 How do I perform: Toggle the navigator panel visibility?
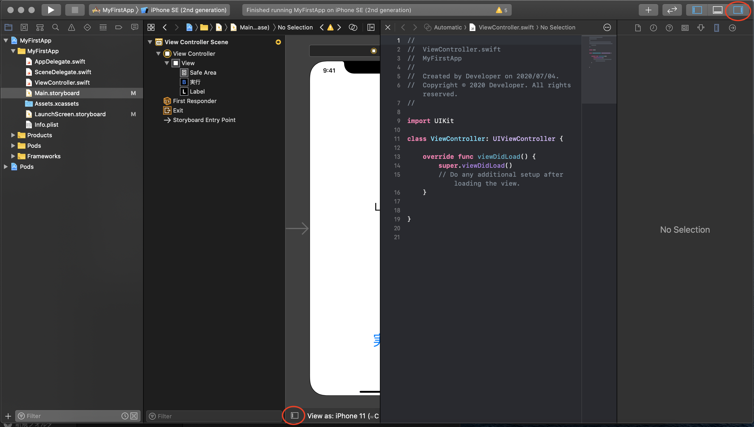pos(697,10)
